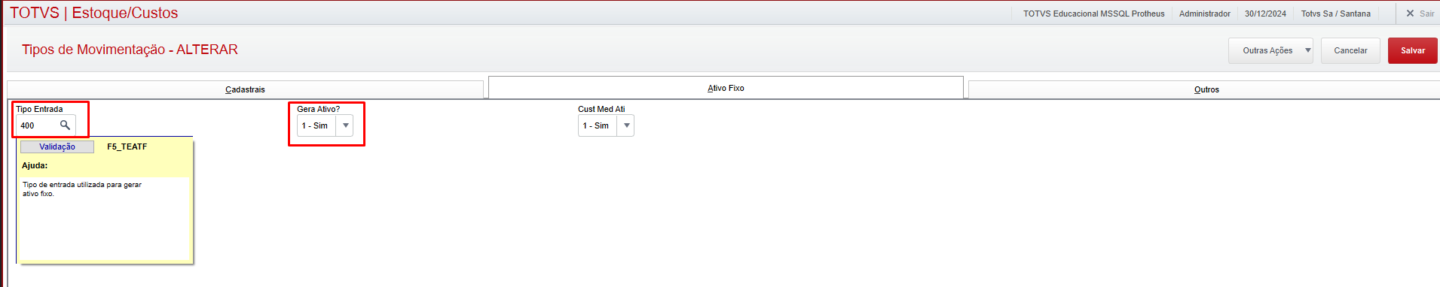Click the magnifier lookup icon in Tipo Entrada

tap(65, 125)
